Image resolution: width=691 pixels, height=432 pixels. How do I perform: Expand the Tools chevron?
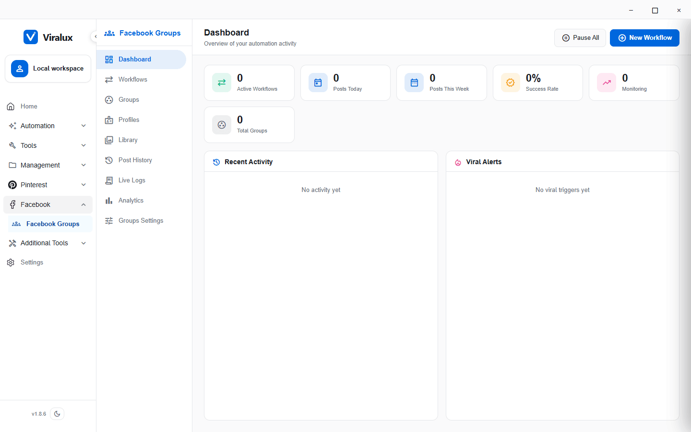[83, 145]
